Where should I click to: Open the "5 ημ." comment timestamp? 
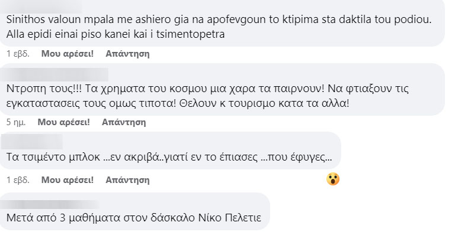tap(16, 122)
